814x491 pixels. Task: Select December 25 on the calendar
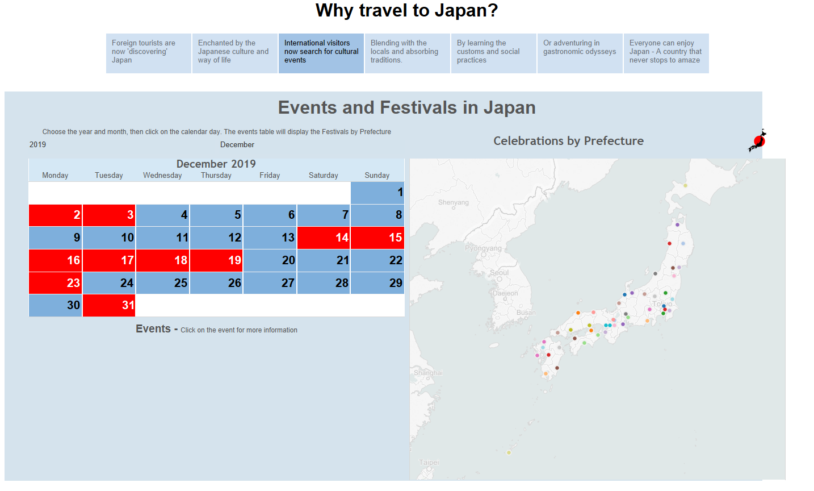[x=162, y=282]
